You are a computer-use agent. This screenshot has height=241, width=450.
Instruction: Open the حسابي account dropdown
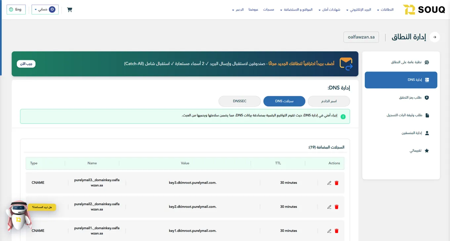pyautogui.click(x=45, y=10)
